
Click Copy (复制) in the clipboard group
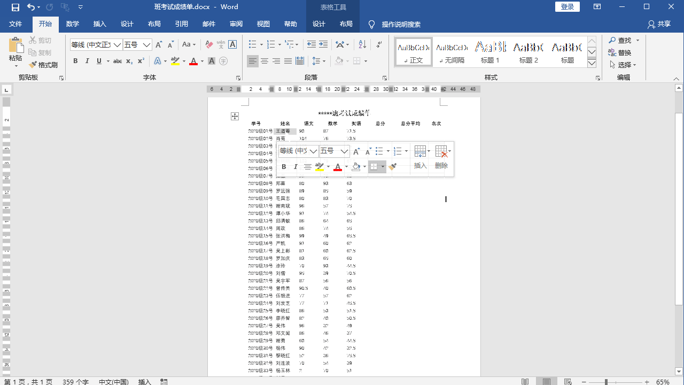point(40,52)
